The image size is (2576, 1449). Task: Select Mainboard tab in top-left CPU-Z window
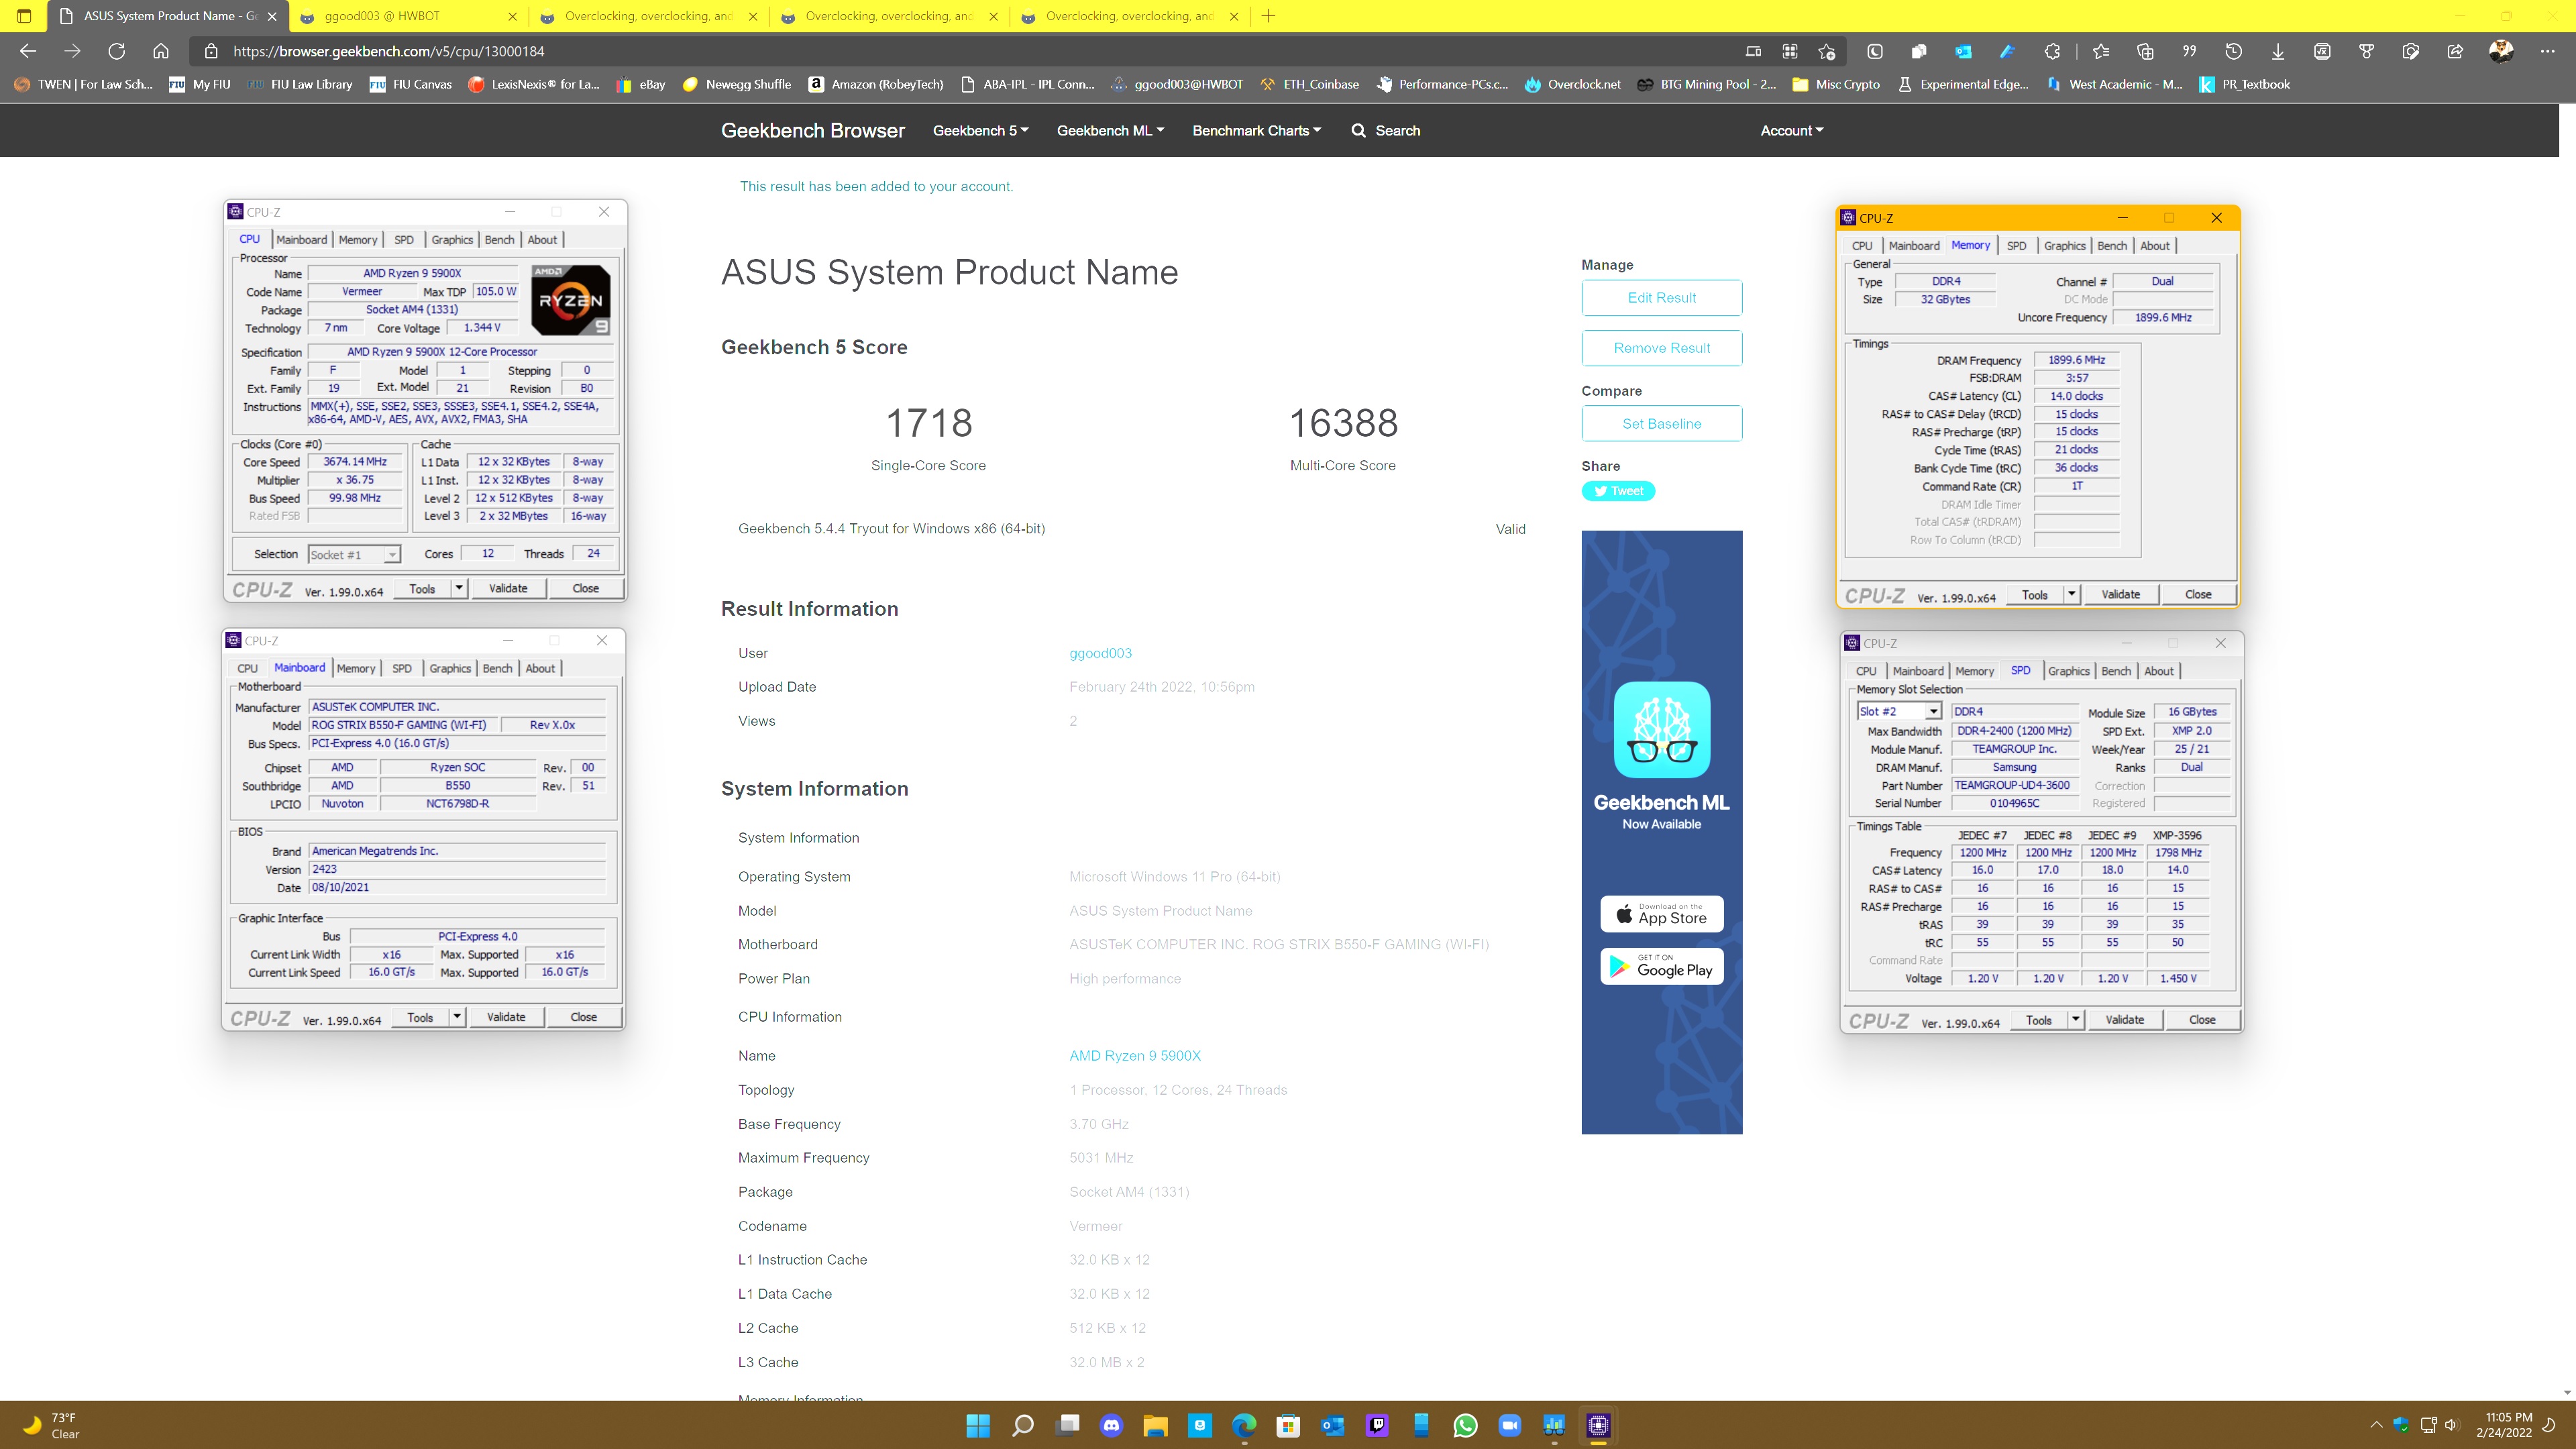coord(301,240)
